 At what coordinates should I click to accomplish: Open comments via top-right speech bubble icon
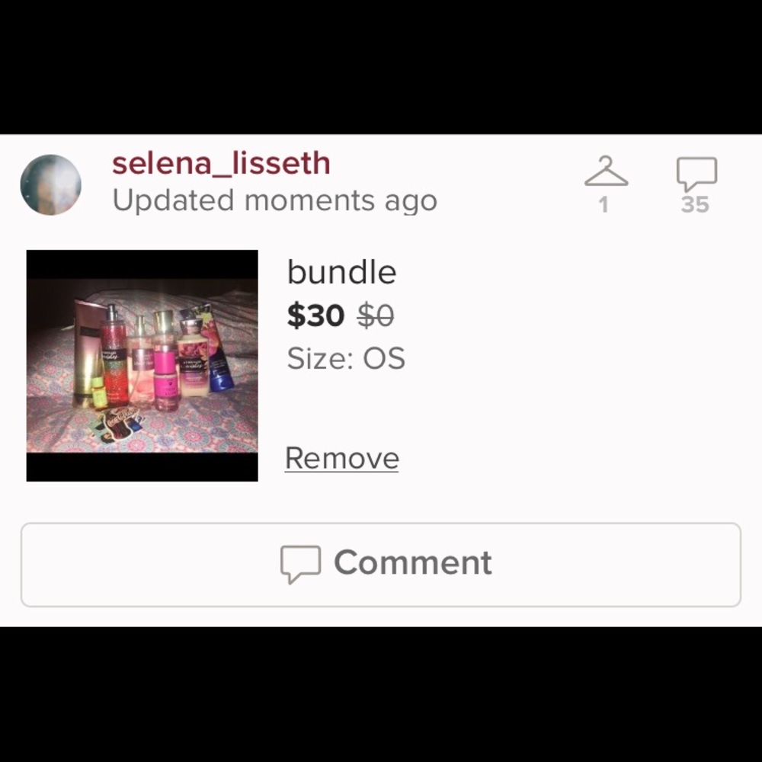click(x=696, y=173)
